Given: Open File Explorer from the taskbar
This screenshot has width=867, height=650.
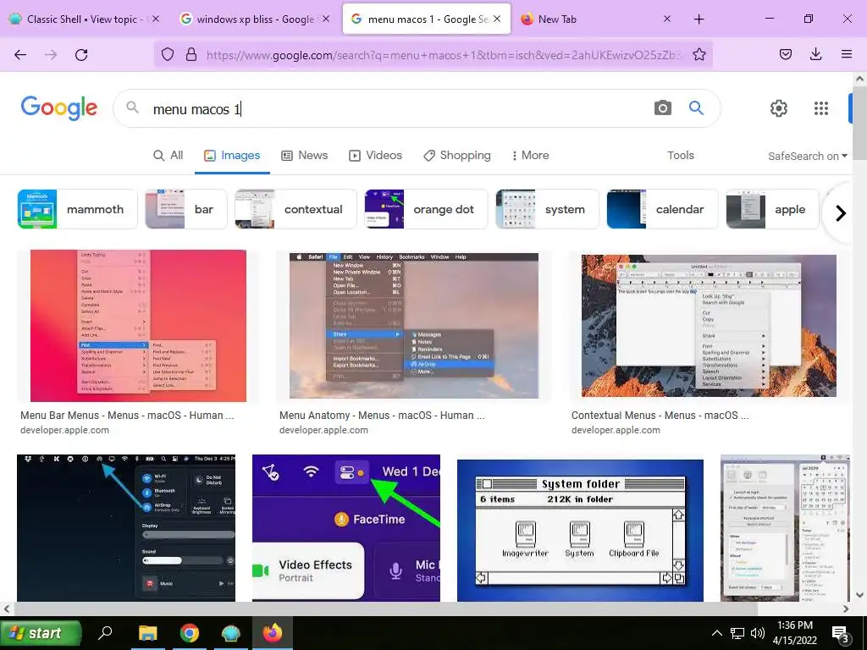Looking at the screenshot, I should pyautogui.click(x=147, y=633).
